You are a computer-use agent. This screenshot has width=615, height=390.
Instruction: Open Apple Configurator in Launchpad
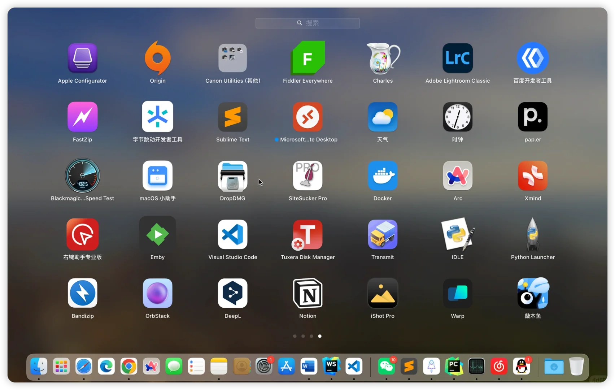click(82, 58)
